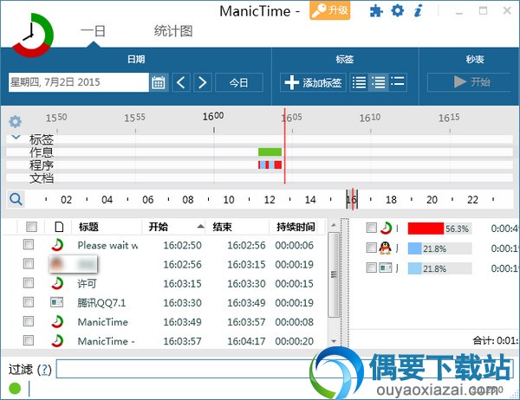Check the 56.3% summary row checkbox
The image size is (520, 400).
click(372, 228)
